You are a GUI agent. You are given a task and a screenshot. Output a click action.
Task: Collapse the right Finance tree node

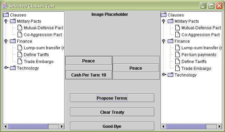164,41
